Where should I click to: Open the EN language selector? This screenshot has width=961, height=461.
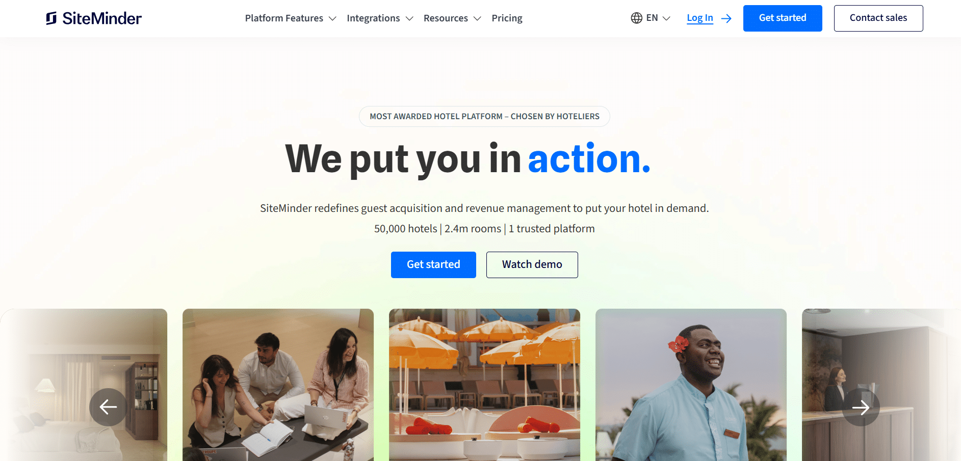[651, 18]
